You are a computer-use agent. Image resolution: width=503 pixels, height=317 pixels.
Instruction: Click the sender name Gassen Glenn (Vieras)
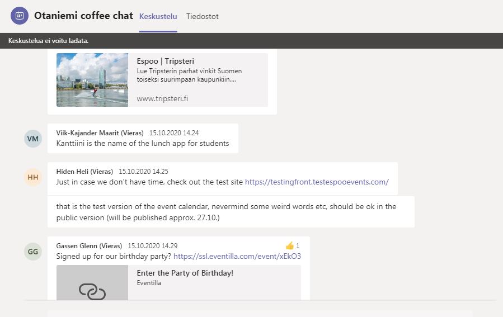(89, 245)
